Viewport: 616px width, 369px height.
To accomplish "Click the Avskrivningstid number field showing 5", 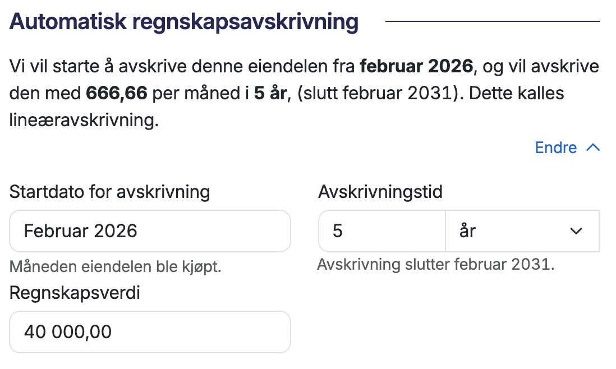I will (x=381, y=231).
